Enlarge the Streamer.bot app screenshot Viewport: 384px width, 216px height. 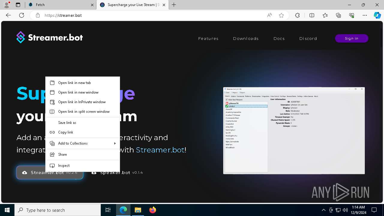294,130
